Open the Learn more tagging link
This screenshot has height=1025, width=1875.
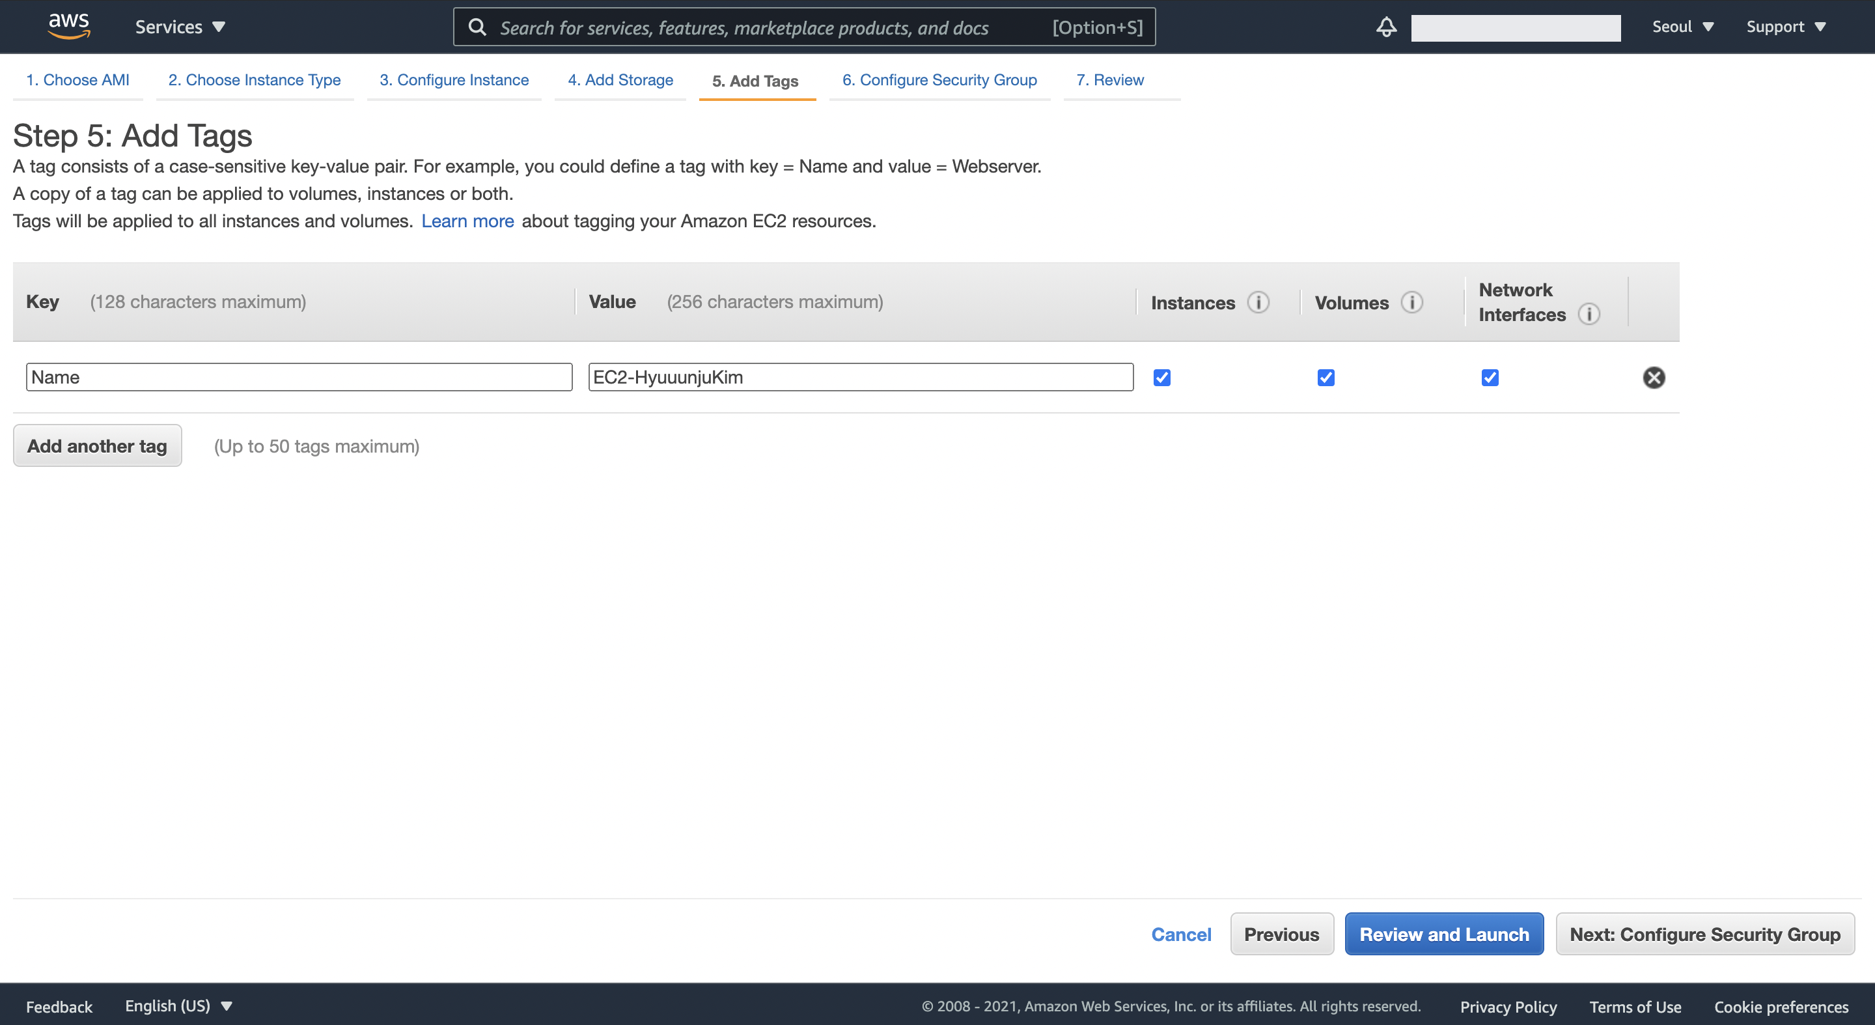click(467, 221)
